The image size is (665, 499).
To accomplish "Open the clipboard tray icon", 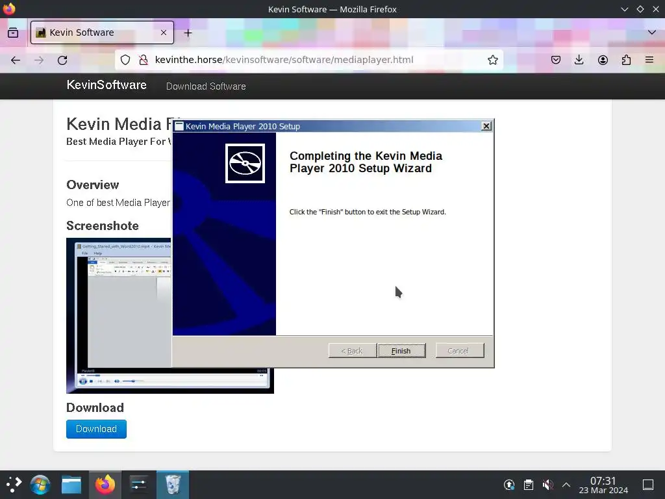I will click(529, 485).
